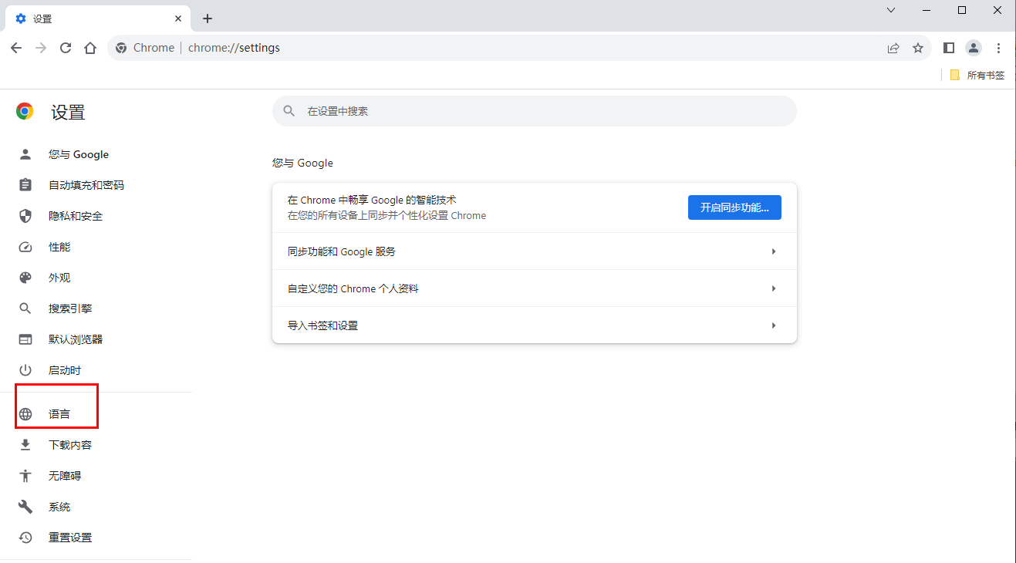Open 您与 Google settings section
This screenshot has width=1016, height=563.
pos(79,154)
